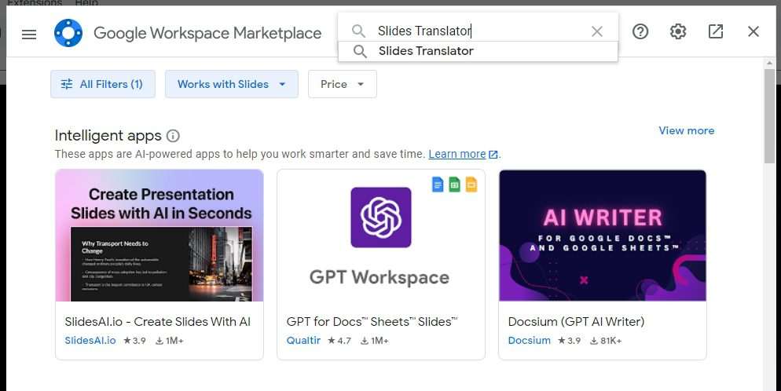Image resolution: width=781 pixels, height=391 pixels.
Task: Click the 81K+ downloads count for Docsium
Action: click(606, 341)
